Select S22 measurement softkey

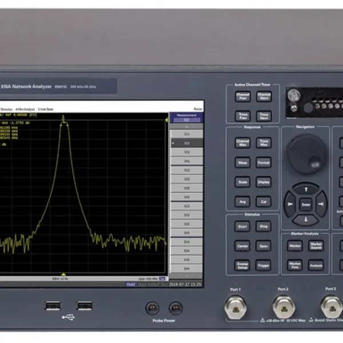click(186, 179)
